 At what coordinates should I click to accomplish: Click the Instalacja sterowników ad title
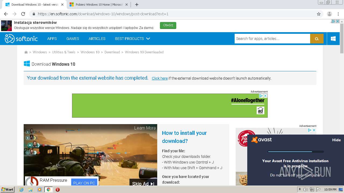(35, 23)
